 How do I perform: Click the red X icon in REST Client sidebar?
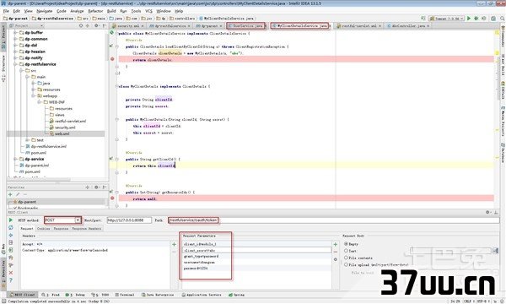[11, 273]
